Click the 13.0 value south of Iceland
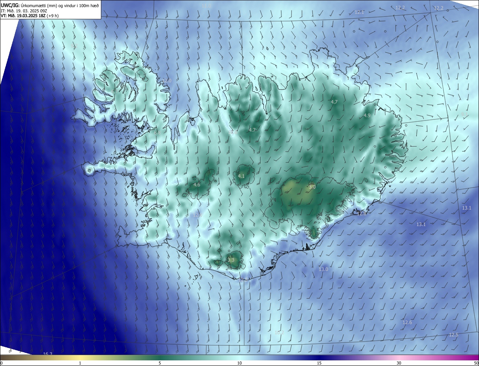The height and width of the screenshot is (366, 479). (x=323, y=269)
